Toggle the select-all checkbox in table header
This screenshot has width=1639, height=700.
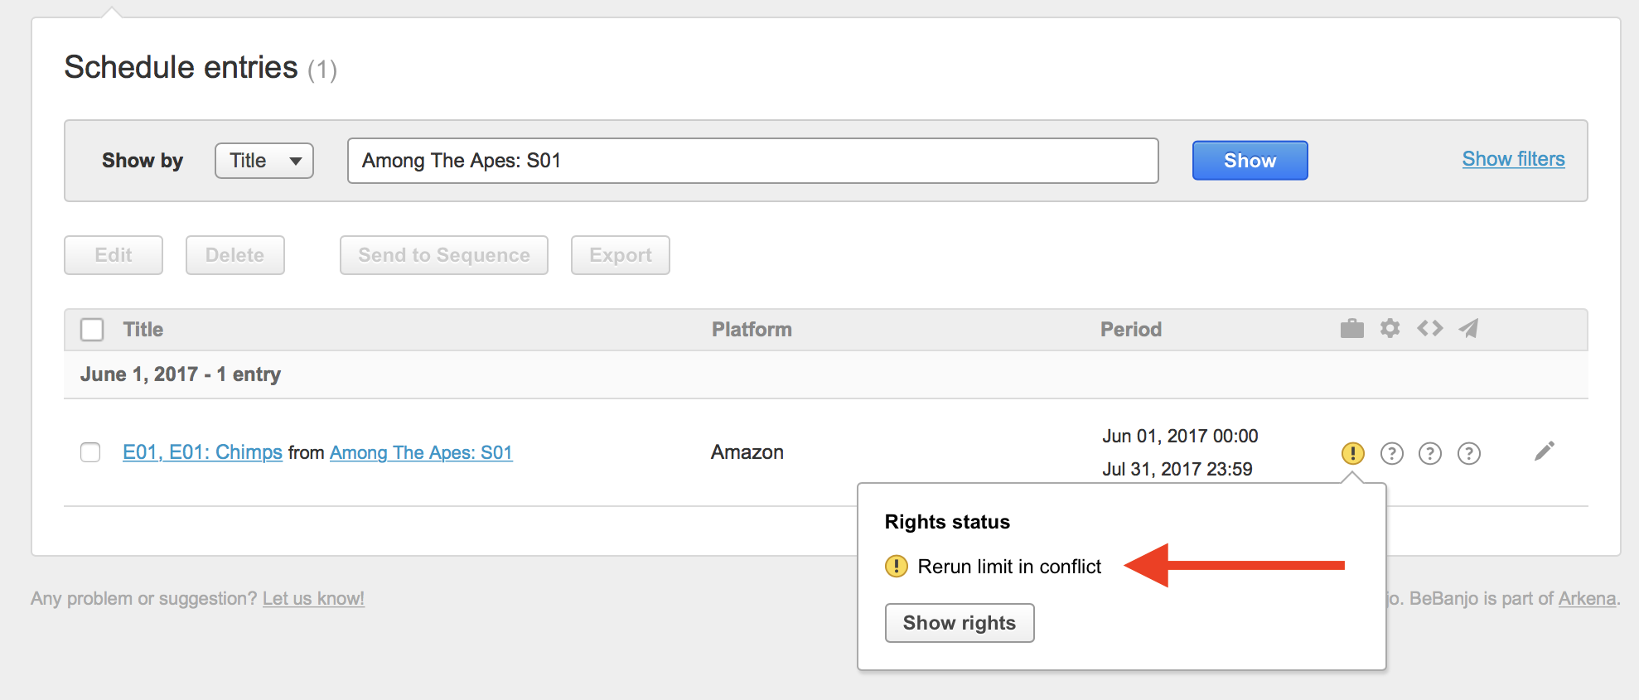[x=92, y=330]
